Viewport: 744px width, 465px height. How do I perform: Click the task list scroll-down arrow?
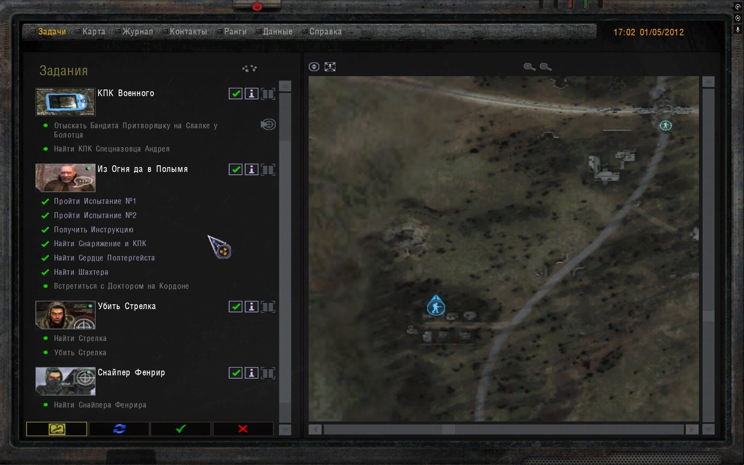(x=285, y=430)
